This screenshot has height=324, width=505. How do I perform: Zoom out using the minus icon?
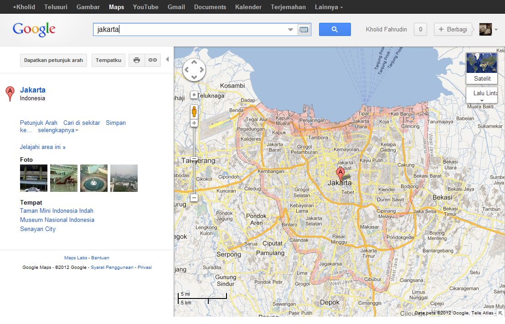pyautogui.click(x=194, y=198)
